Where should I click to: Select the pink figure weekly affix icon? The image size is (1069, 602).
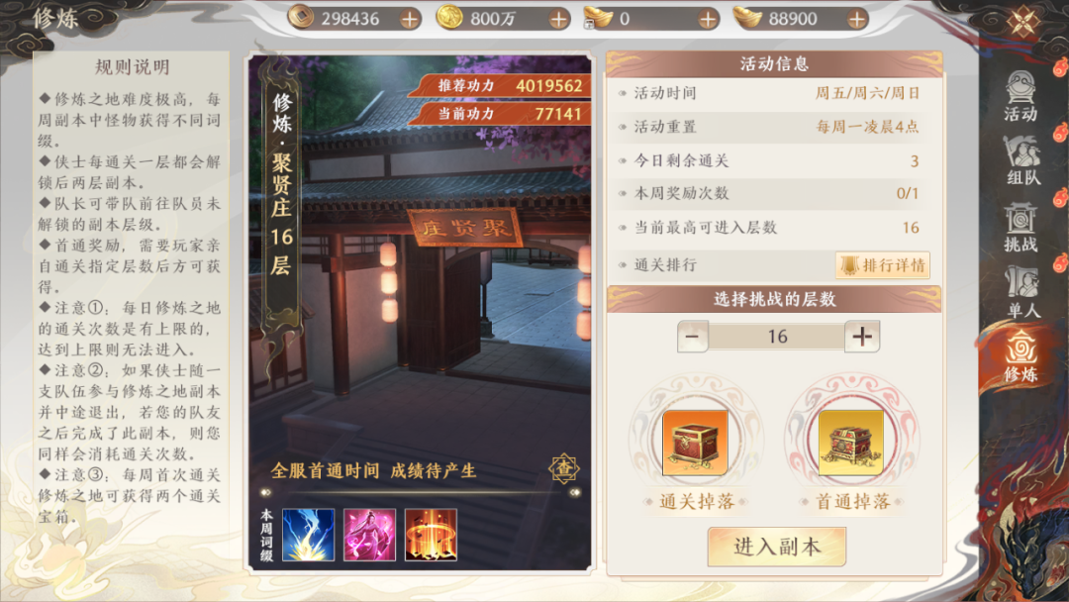click(x=369, y=536)
